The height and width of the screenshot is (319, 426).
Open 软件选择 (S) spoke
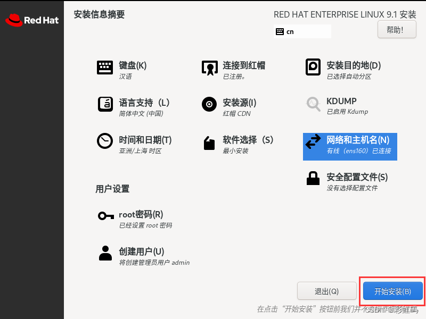coord(248,140)
